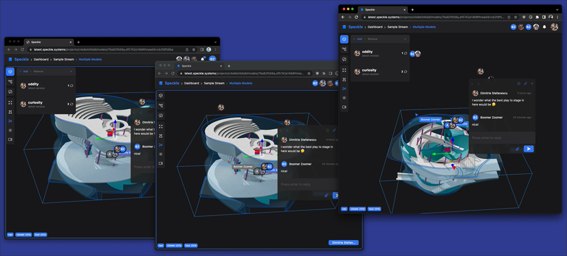567x256 pixels.
Task: Go to next comment arrow in right window thread
Action: [x=479, y=84]
